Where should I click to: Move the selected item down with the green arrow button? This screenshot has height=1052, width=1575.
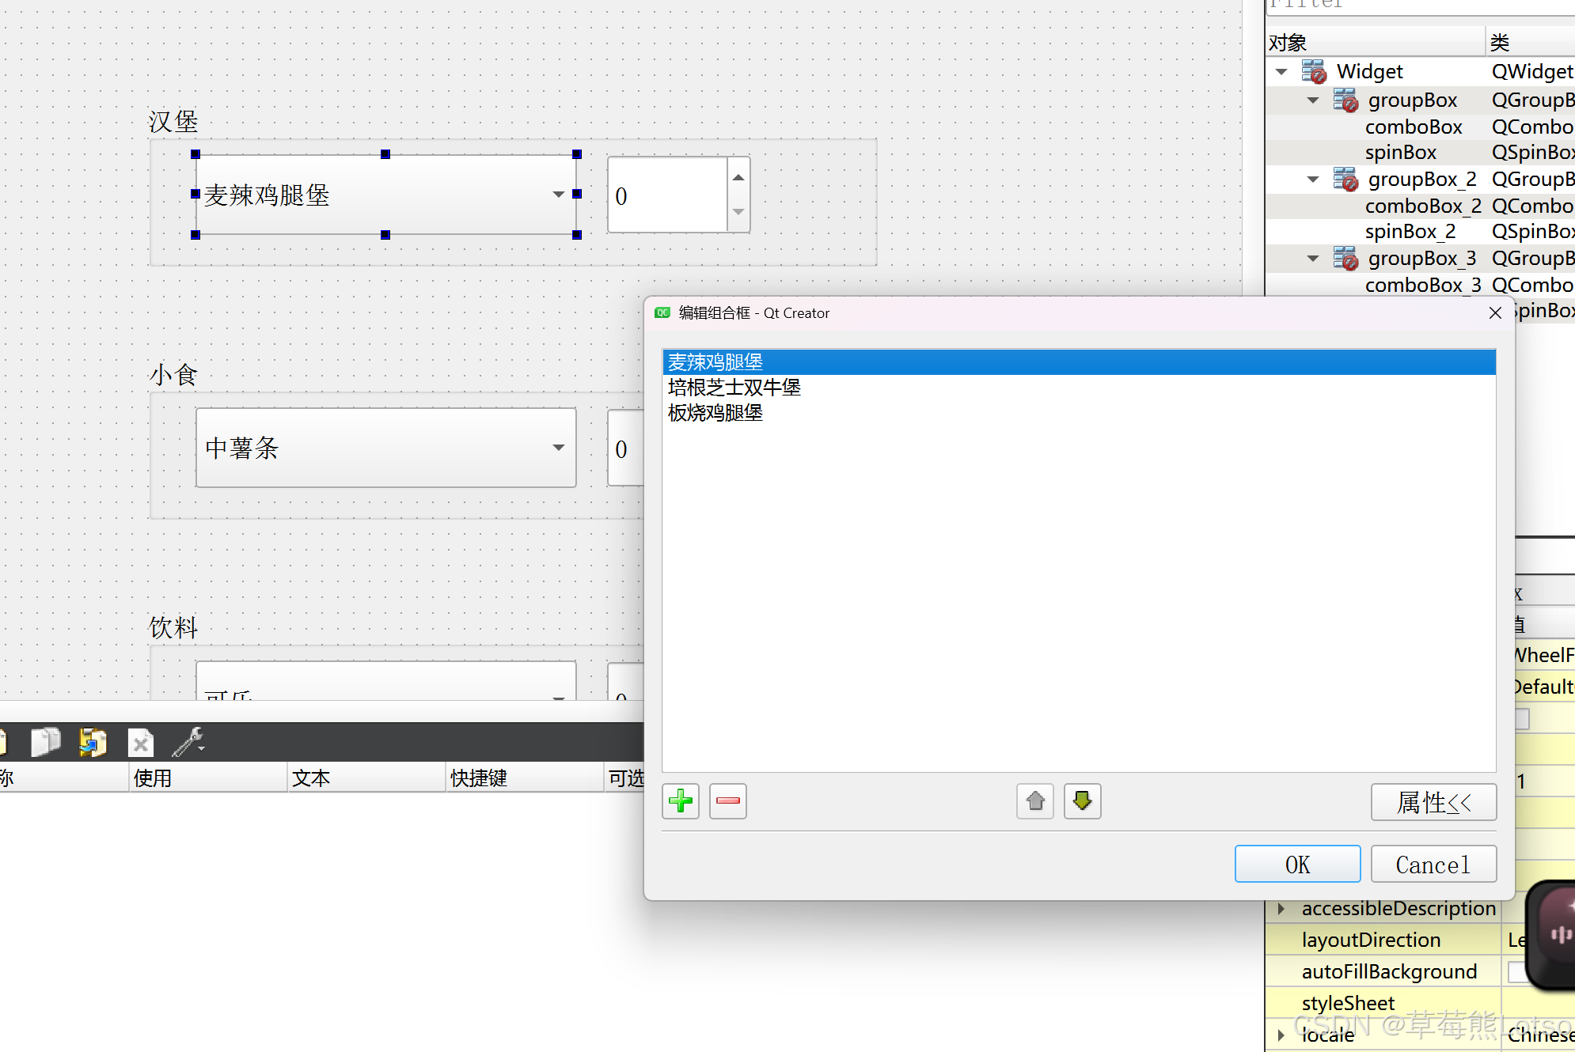[x=1082, y=801]
